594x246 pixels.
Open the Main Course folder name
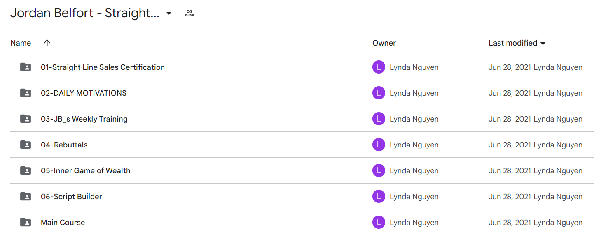(x=63, y=222)
